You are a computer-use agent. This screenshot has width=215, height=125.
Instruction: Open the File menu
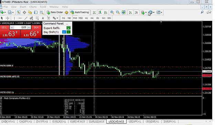[6, 7]
